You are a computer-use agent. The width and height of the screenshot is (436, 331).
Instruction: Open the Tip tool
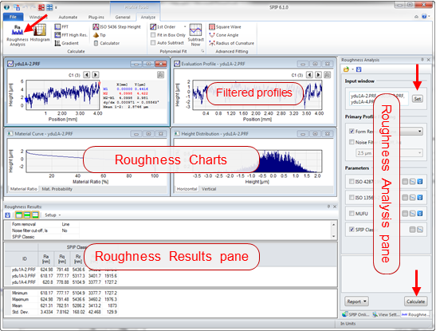tap(100, 35)
